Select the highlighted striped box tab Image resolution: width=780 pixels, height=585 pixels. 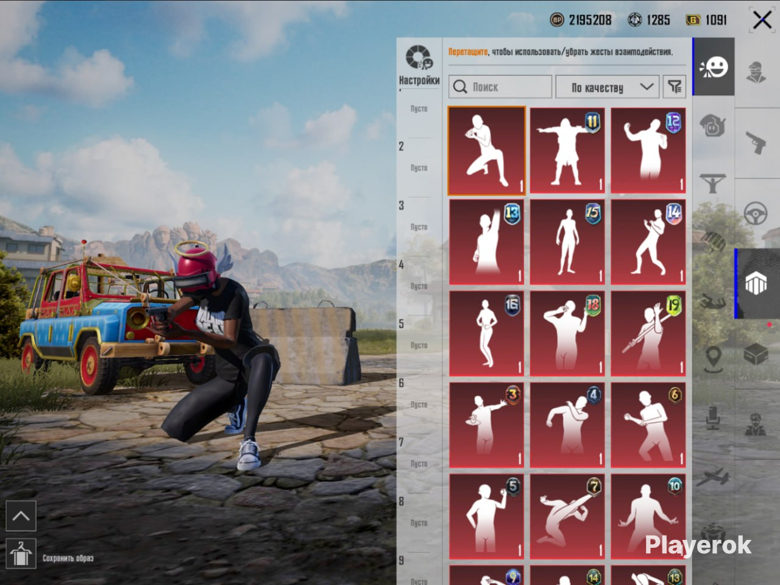757,283
